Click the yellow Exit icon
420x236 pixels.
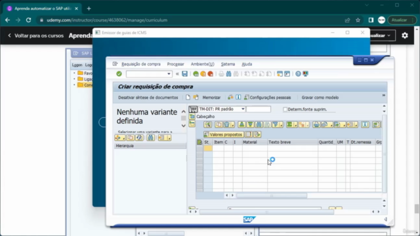(x=203, y=74)
